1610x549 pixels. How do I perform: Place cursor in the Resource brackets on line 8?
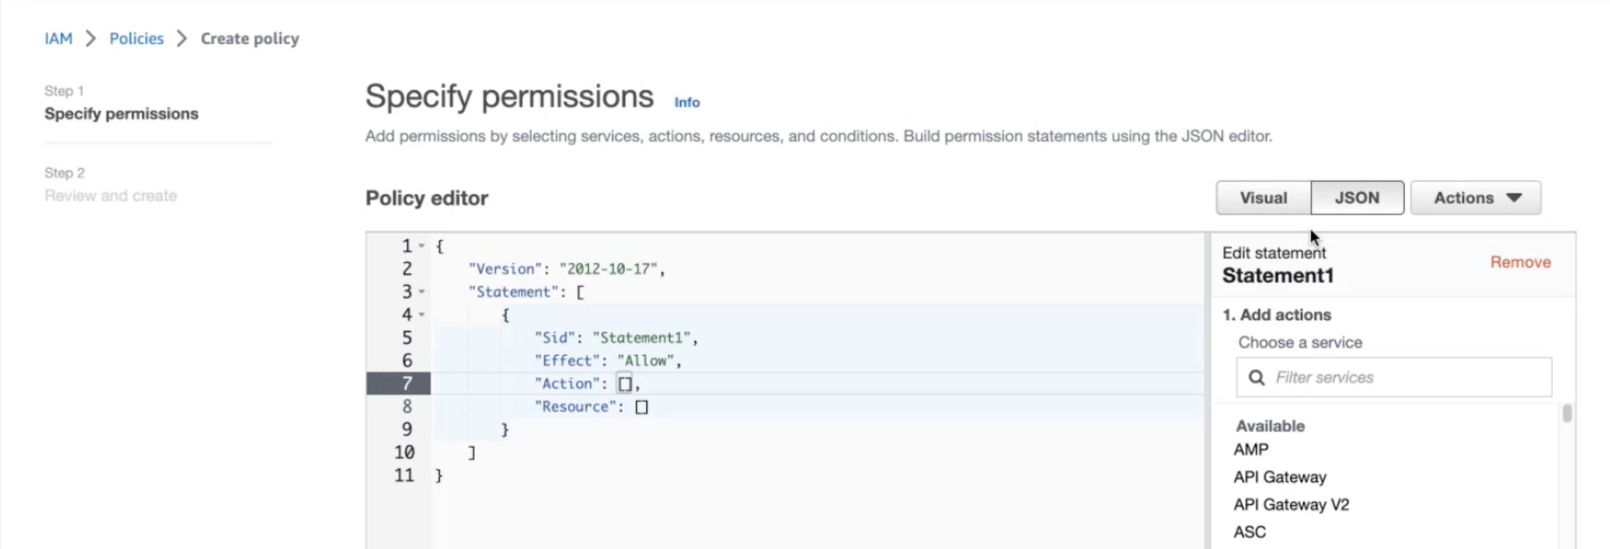641,407
